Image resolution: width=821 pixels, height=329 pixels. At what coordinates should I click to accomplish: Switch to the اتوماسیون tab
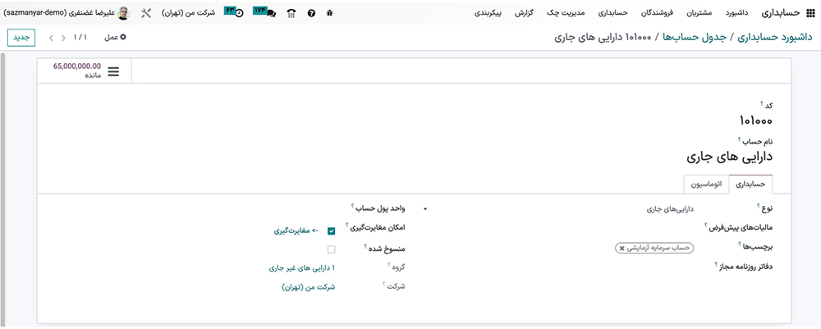click(x=706, y=185)
